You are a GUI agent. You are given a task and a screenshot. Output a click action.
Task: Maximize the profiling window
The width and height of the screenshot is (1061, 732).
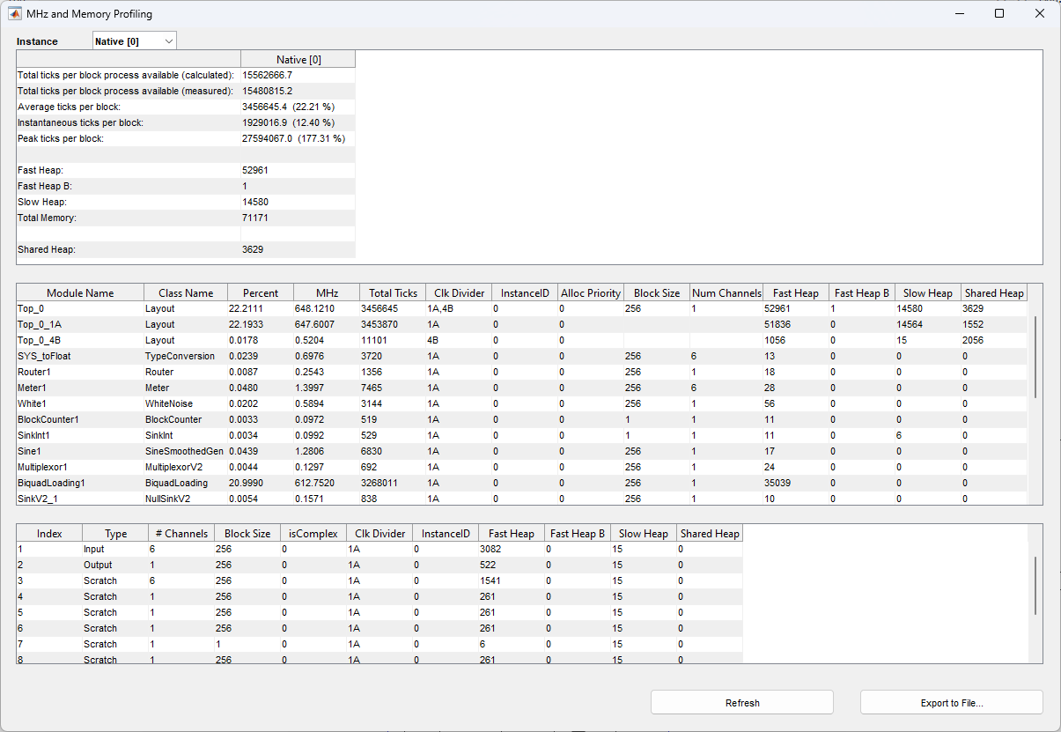coord(999,14)
